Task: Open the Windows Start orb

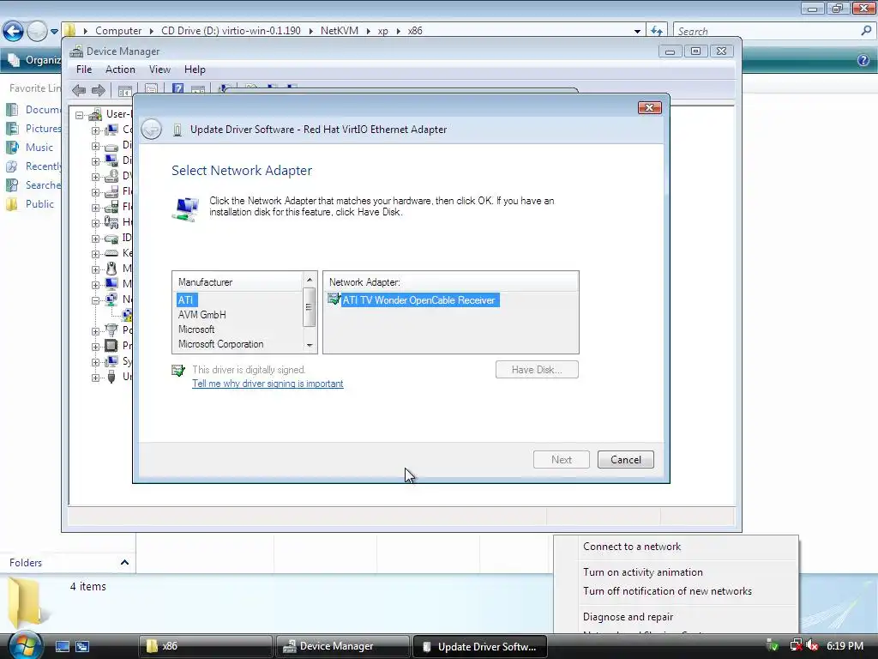Action: [x=25, y=645]
